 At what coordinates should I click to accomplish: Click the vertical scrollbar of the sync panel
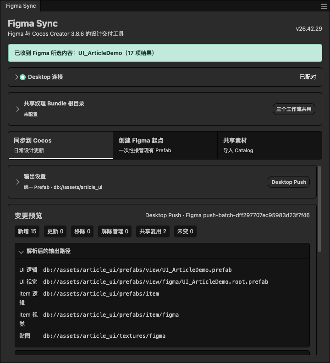click(319, 209)
